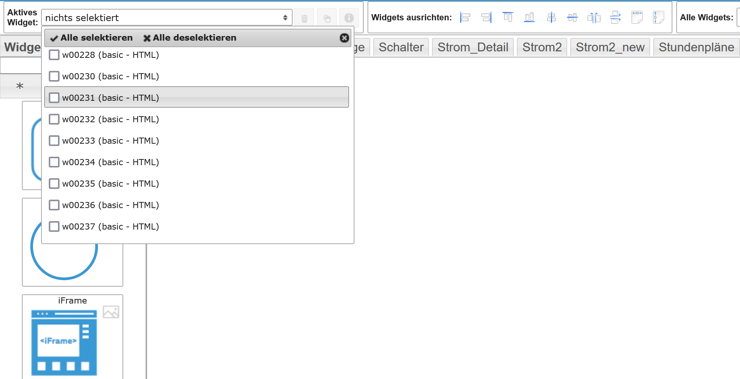This screenshot has width=740, height=379.
Task: Switch to the Strom_Detail tab
Action: click(472, 48)
